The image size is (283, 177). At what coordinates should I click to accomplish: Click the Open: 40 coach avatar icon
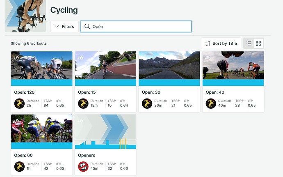pyautogui.click(x=211, y=103)
